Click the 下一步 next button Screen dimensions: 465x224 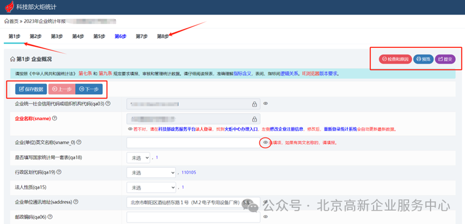(x=89, y=89)
